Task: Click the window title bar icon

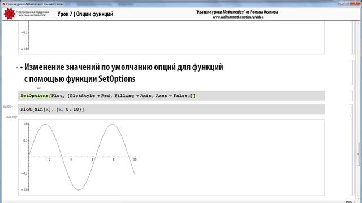Action: tap(3, 4)
